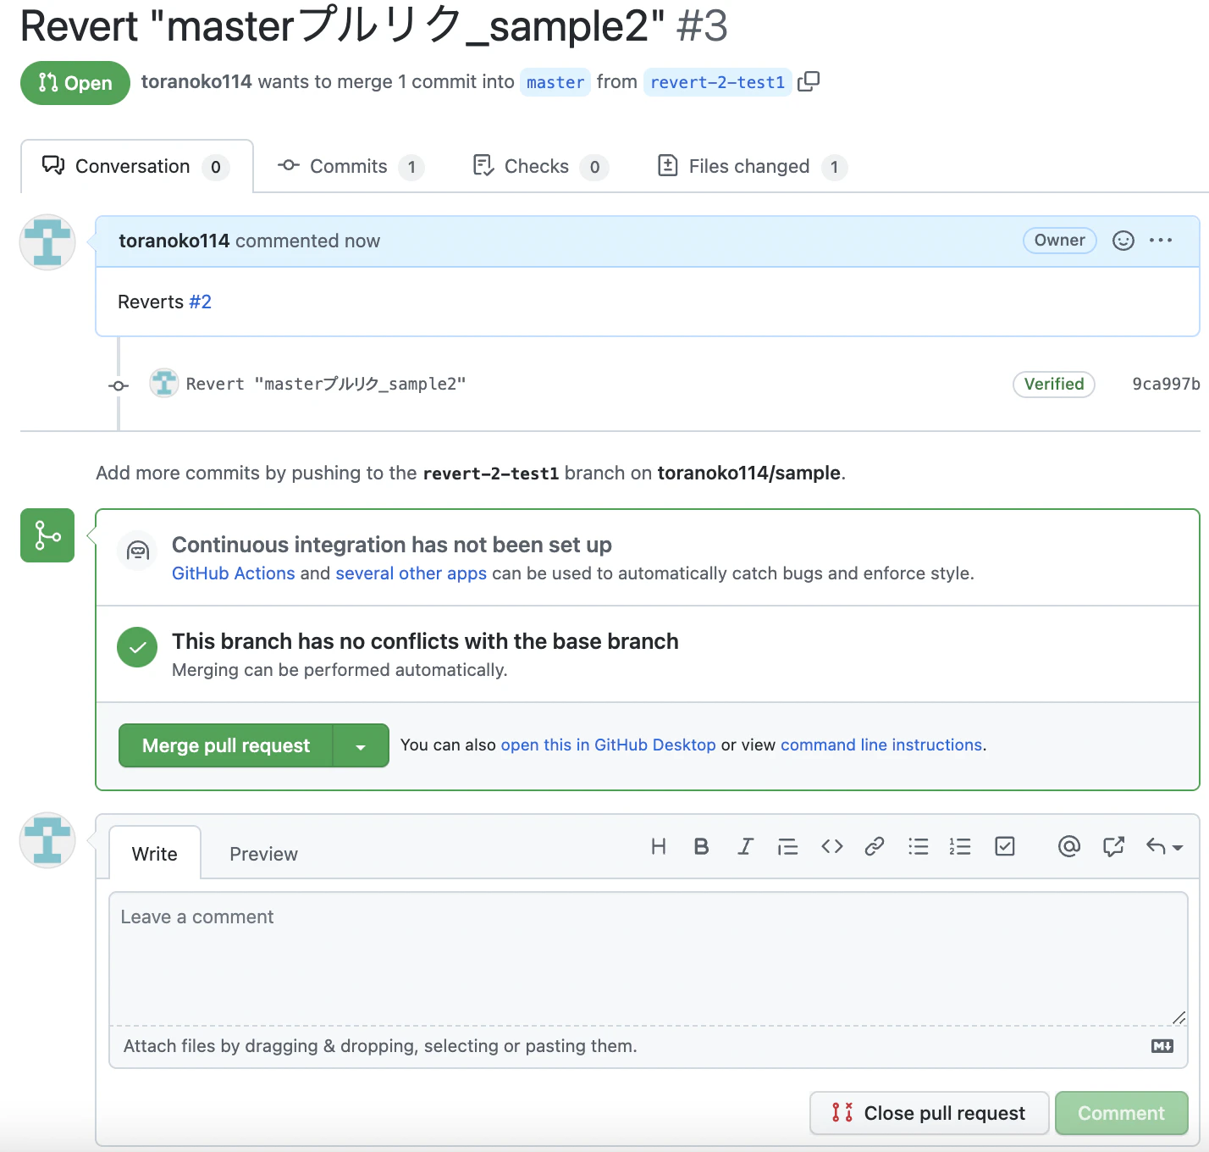The image size is (1209, 1152).
Task: Click the comment textarea resize handle
Action: tap(1179, 1017)
